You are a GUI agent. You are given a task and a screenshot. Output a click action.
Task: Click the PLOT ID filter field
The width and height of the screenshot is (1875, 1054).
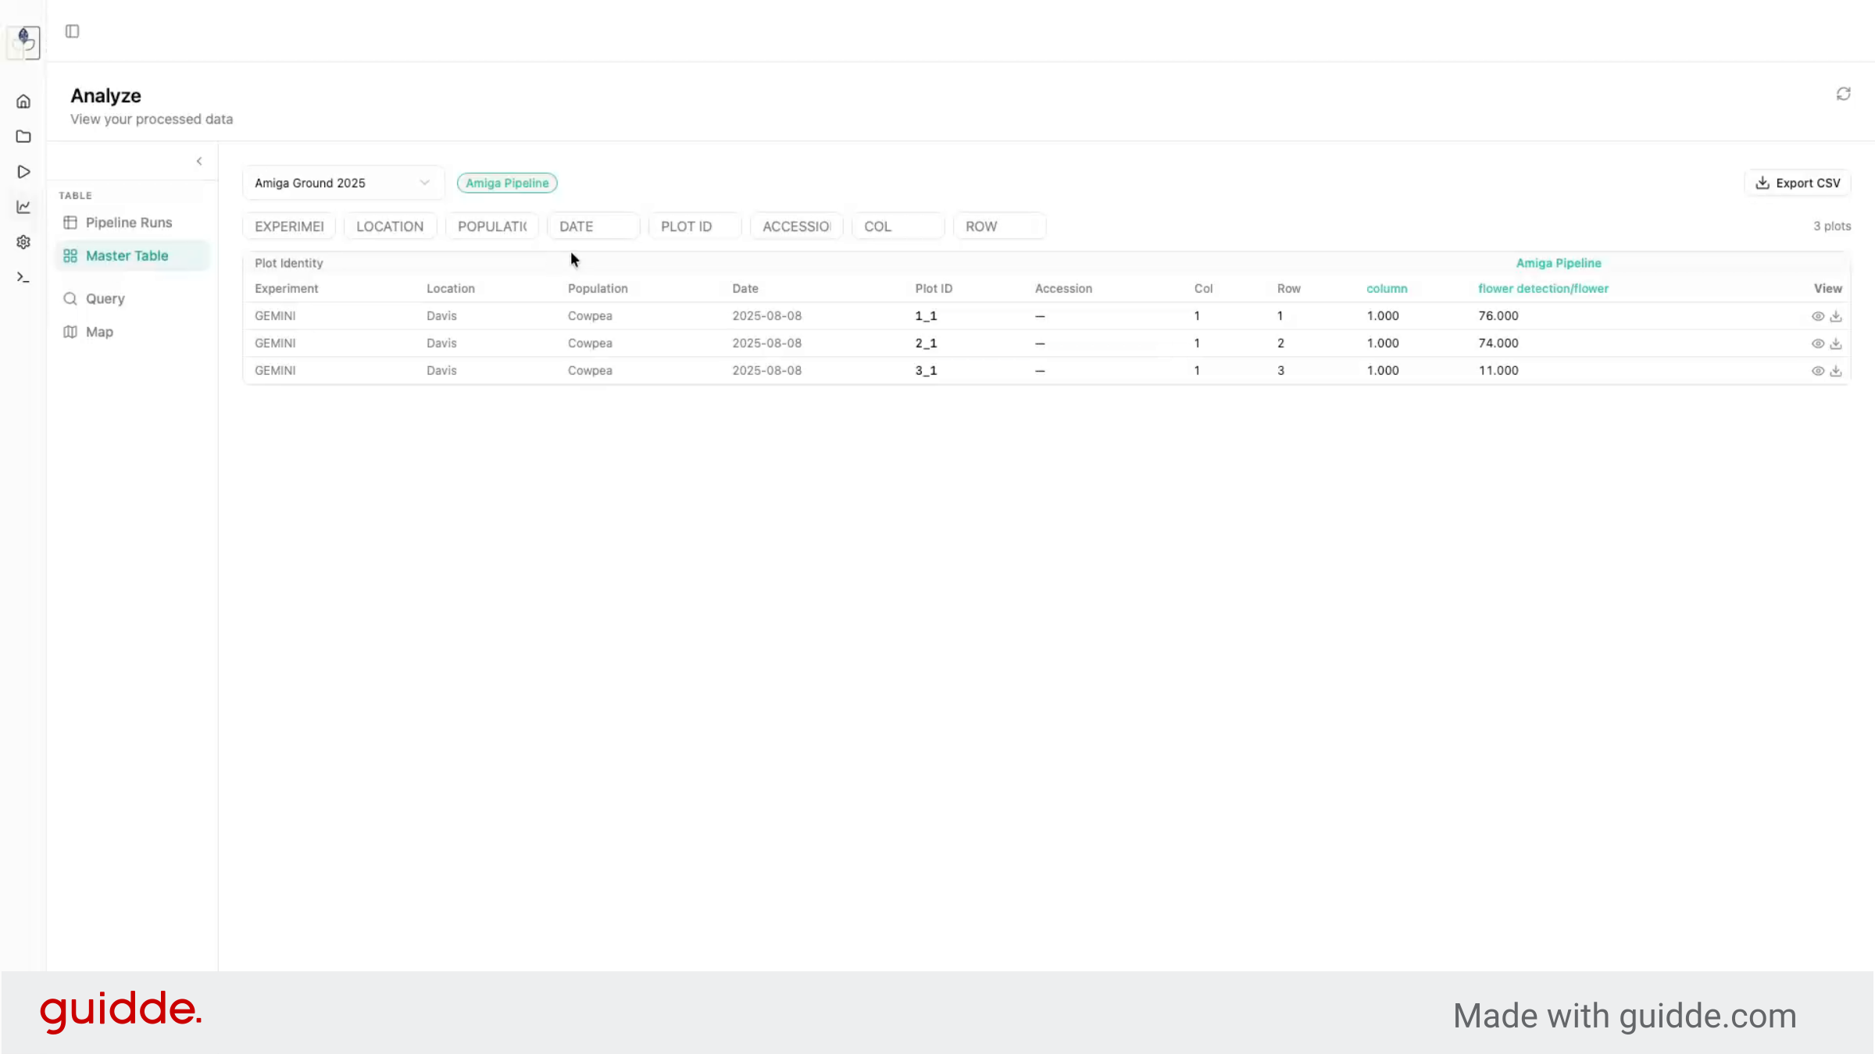[695, 226]
